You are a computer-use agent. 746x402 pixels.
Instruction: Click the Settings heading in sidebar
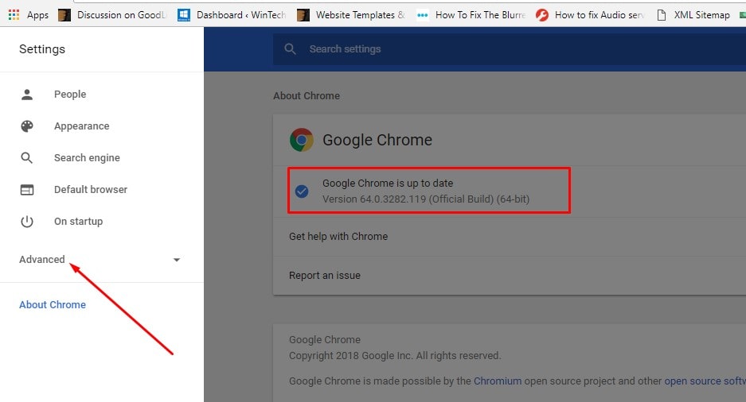pyautogui.click(x=42, y=49)
